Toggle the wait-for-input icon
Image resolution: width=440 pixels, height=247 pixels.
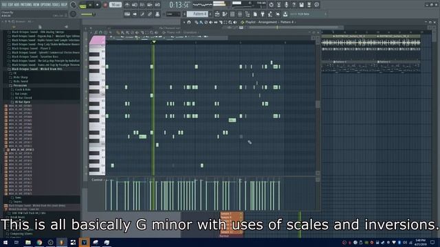(135, 5)
